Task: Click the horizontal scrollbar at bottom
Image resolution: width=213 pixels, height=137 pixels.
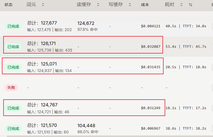Action: [x=110, y=136]
